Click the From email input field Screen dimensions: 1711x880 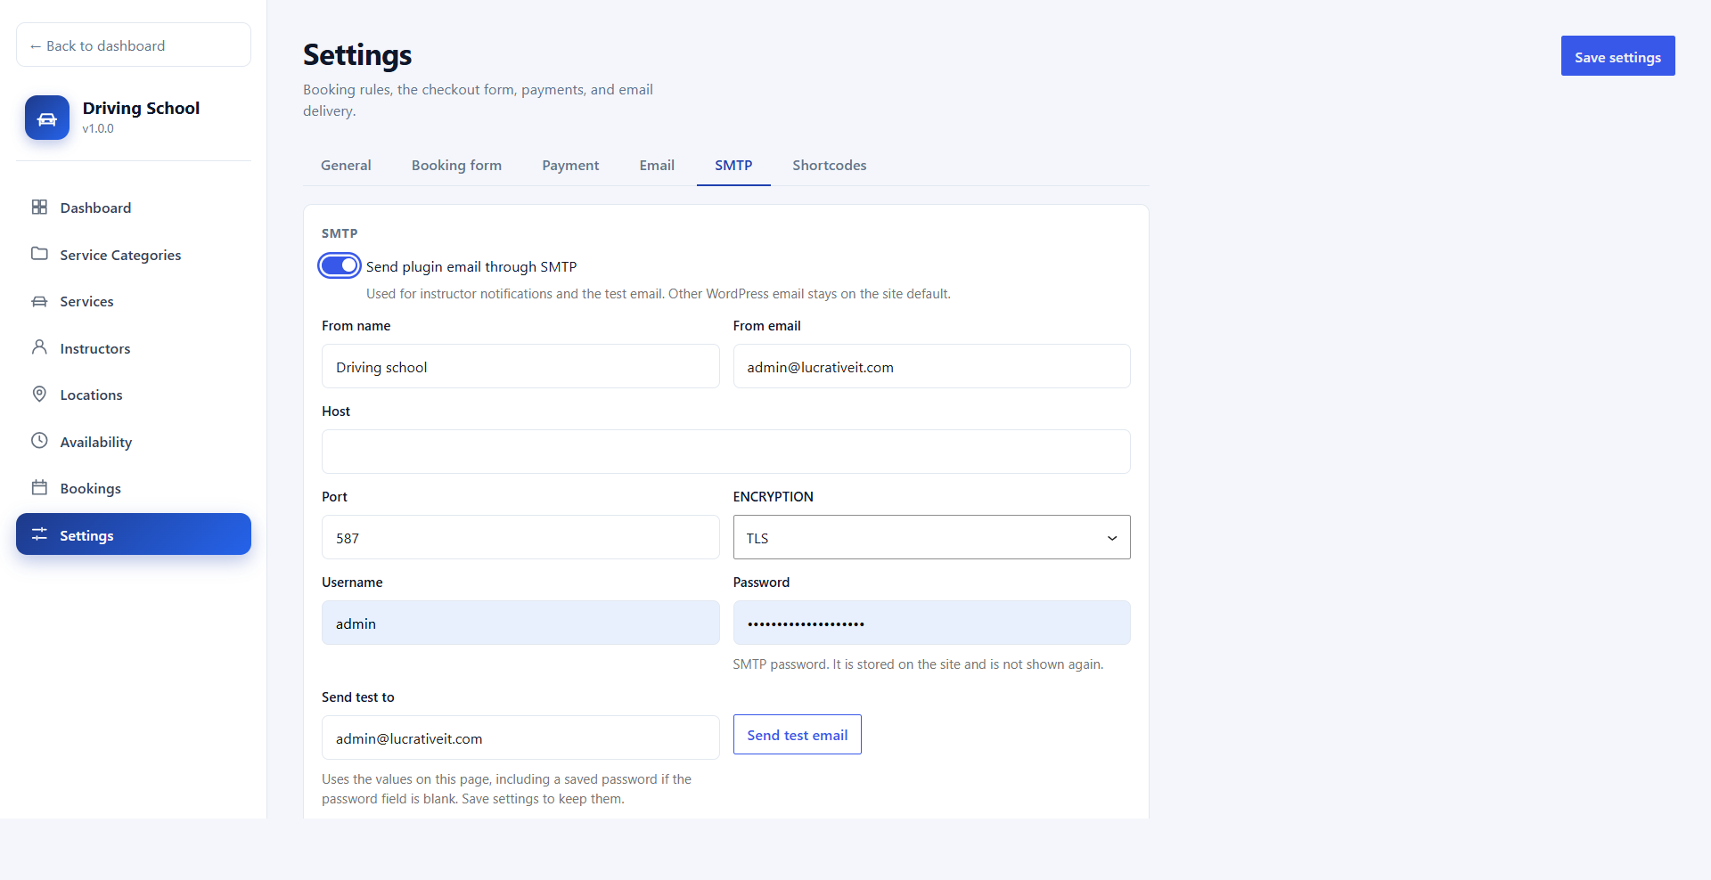[931, 366]
